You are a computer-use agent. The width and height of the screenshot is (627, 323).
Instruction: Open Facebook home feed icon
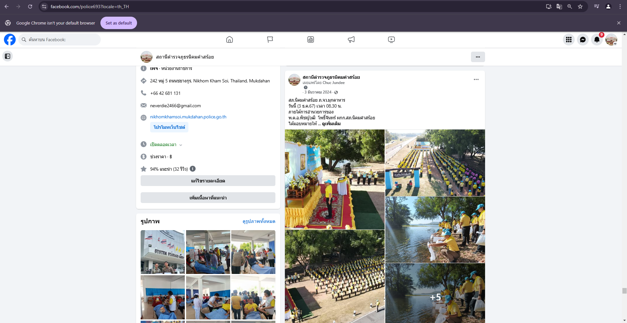(229, 40)
